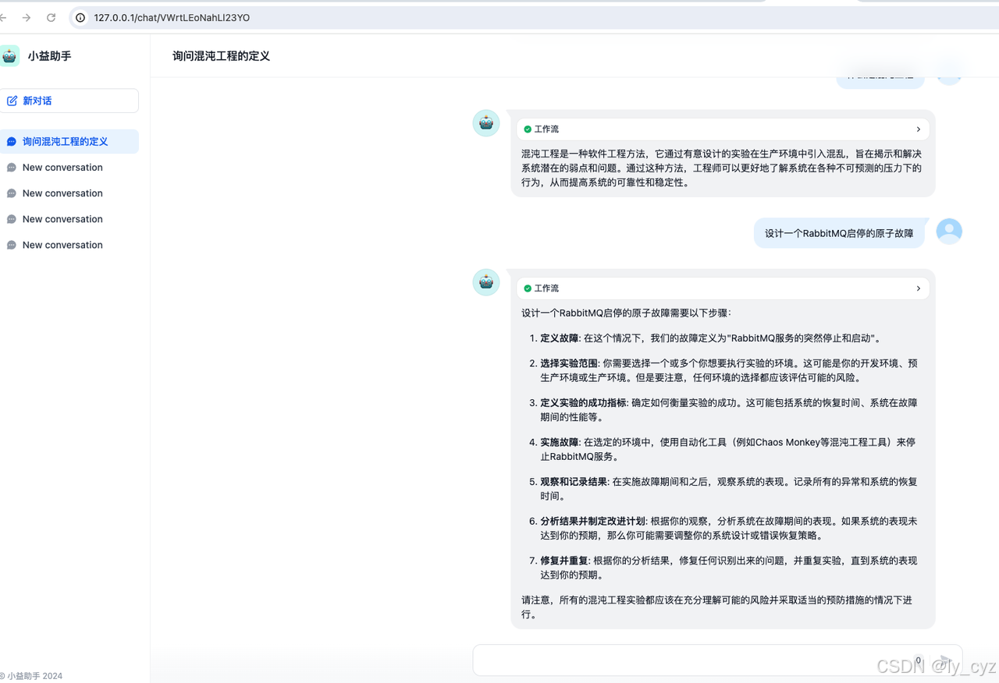The height and width of the screenshot is (683, 999).
Task: Expand the first 工作流 panel via its chevron
Action: [919, 129]
